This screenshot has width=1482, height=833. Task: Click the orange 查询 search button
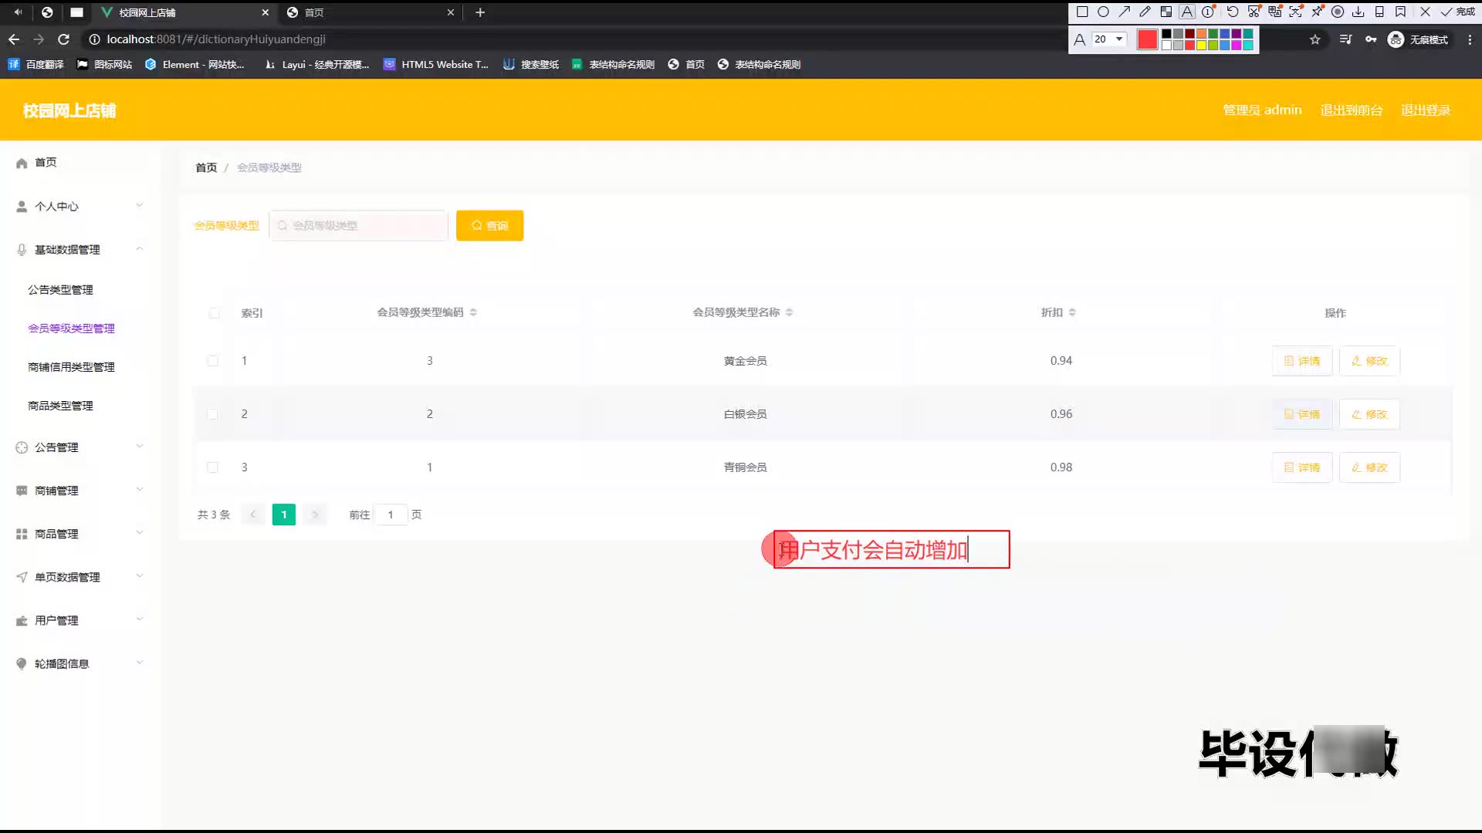[489, 225]
